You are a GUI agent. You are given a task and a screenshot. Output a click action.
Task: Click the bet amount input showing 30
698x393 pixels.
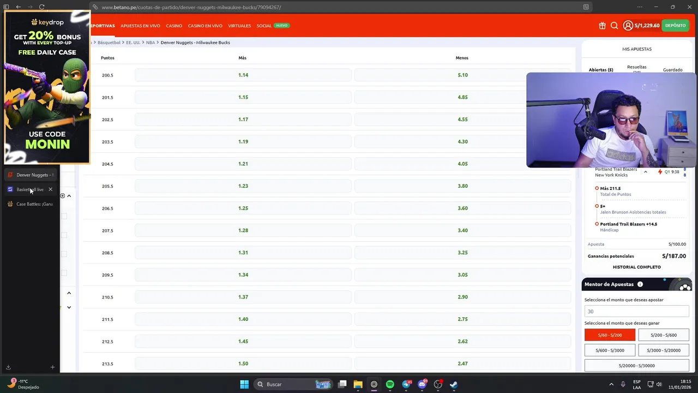[636, 311]
